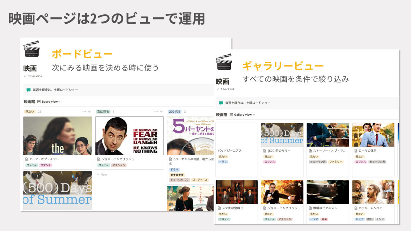Select the 2021/02 column header tag
Screen dimensions: 411x231
pyautogui.click(x=175, y=112)
